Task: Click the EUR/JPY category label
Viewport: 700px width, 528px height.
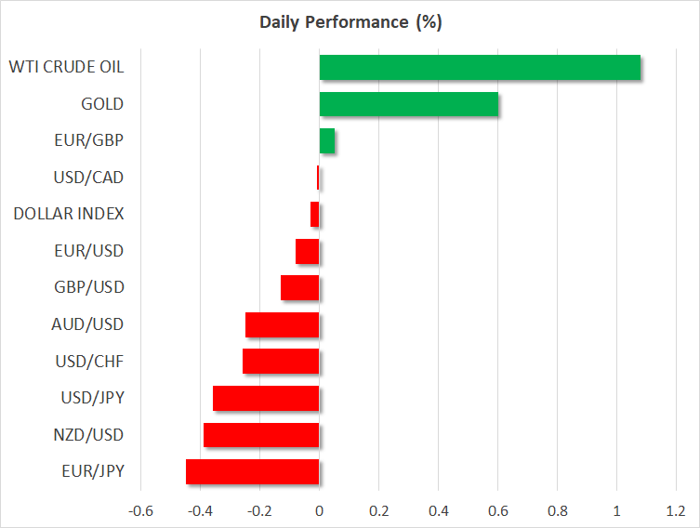Action: pyautogui.click(x=93, y=471)
